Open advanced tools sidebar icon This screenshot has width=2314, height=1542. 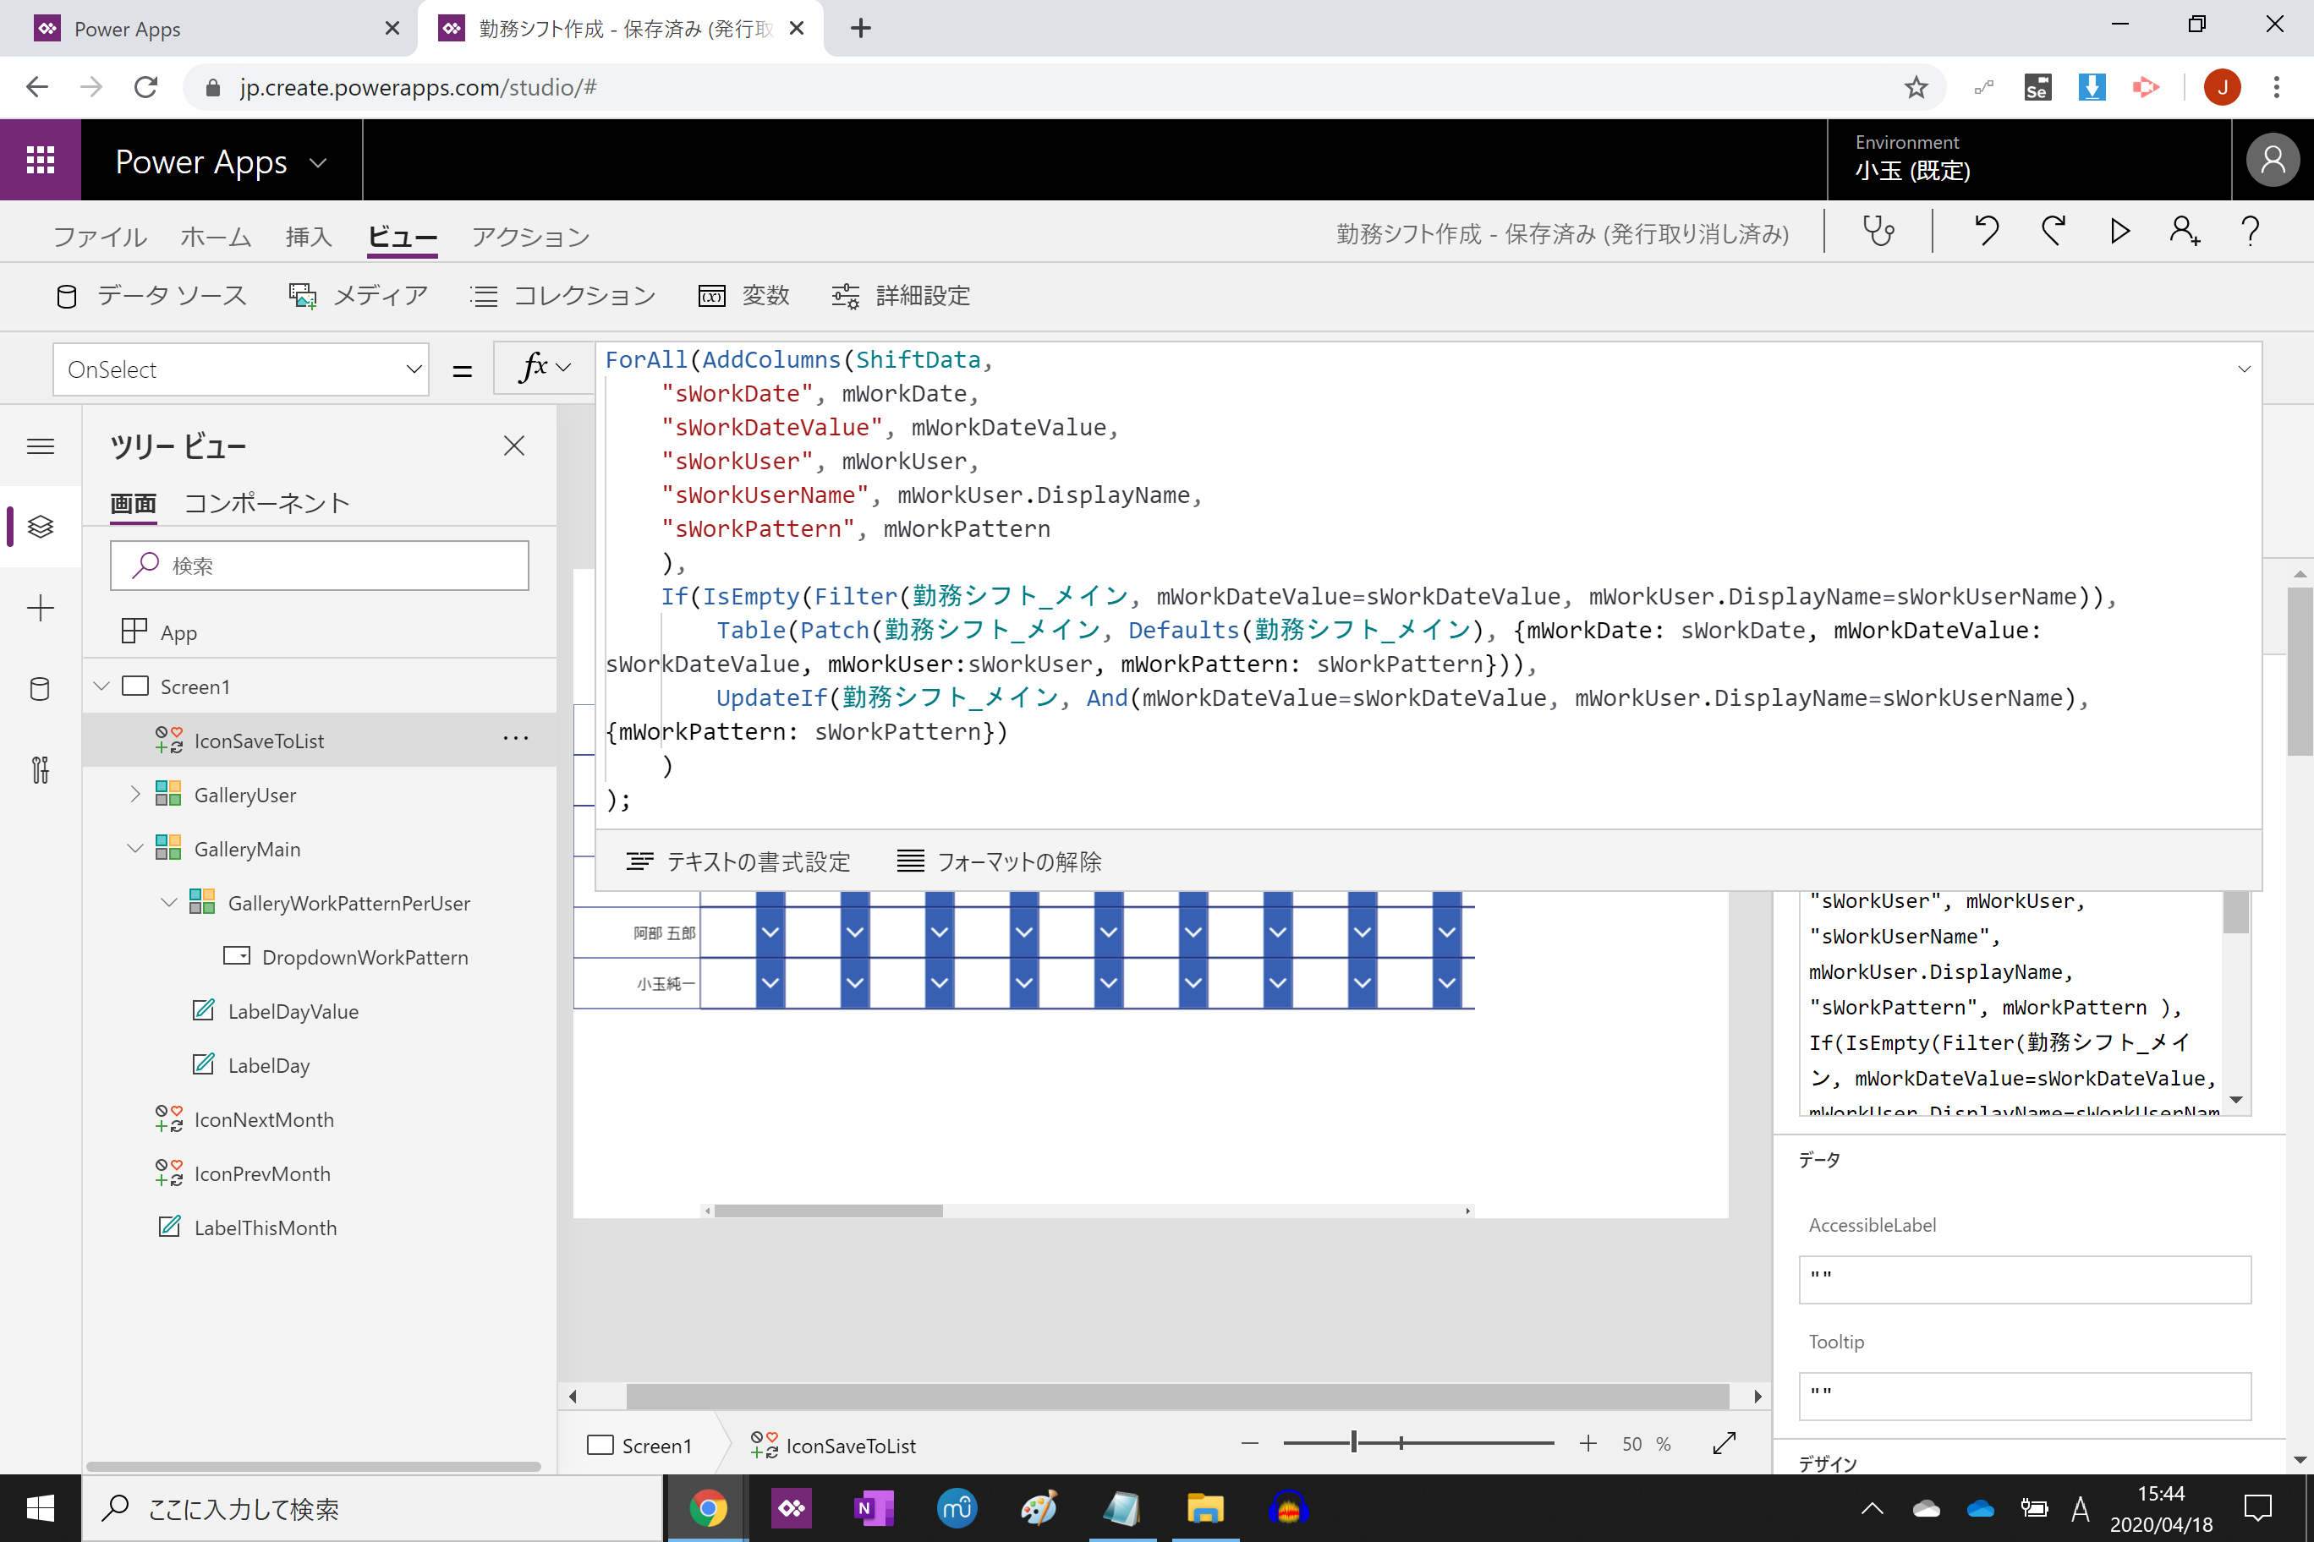41,769
